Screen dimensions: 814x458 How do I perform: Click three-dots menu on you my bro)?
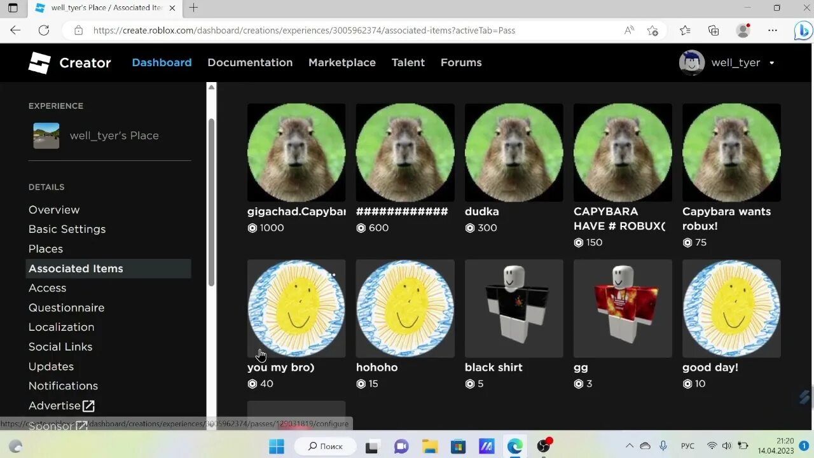pyautogui.click(x=331, y=275)
